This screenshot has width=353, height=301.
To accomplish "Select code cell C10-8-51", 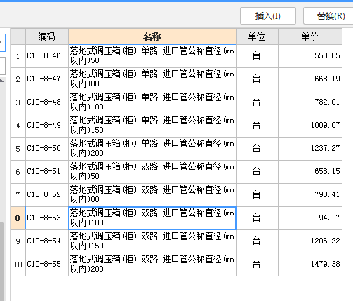I will [47, 172].
